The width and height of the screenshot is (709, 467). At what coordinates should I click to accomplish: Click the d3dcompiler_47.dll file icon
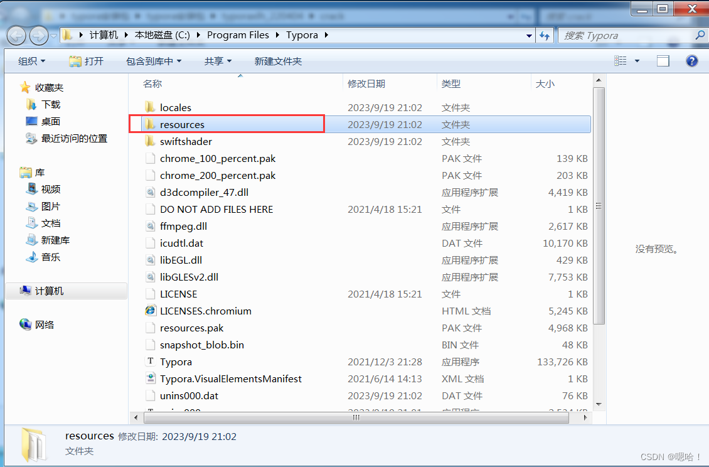150,192
